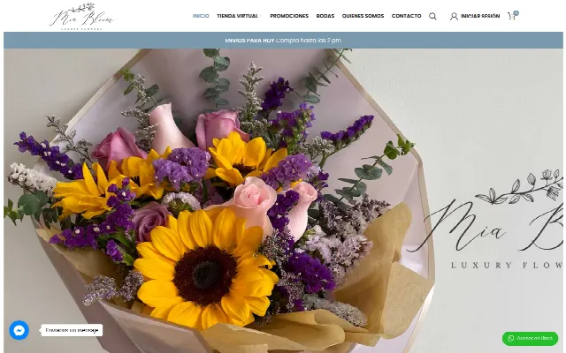The image size is (566, 353).
Task: Expand the TIENDA VIRTUAL dropdown
Action: pyautogui.click(x=239, y=16)
